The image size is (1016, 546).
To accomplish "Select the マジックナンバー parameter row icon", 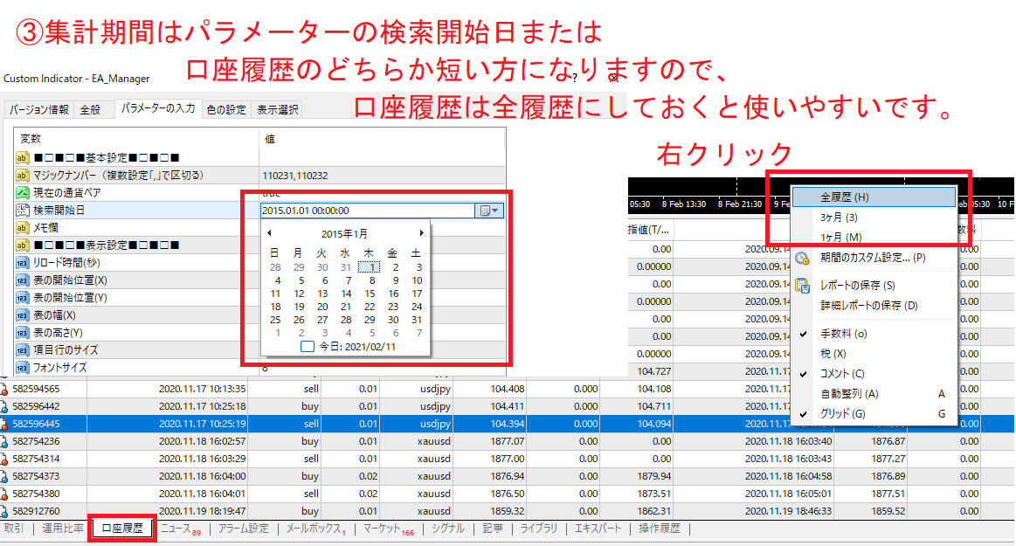I will point(22,176).
